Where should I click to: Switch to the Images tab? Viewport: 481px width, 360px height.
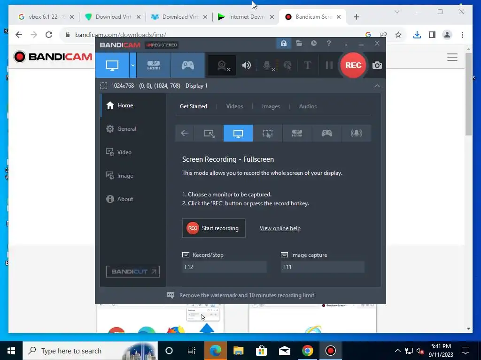point(271,106)
